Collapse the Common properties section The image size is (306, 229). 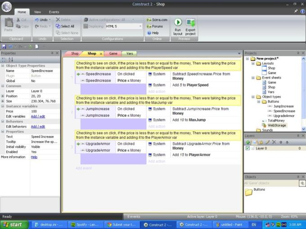[x=3, y=86]
